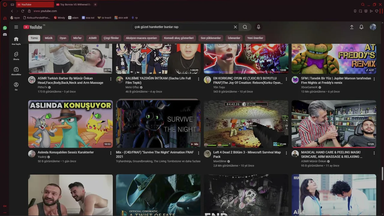Open the Windy bookmark
Screen dimensions: 384x216
pyautogui.click(x=59, y=18)
